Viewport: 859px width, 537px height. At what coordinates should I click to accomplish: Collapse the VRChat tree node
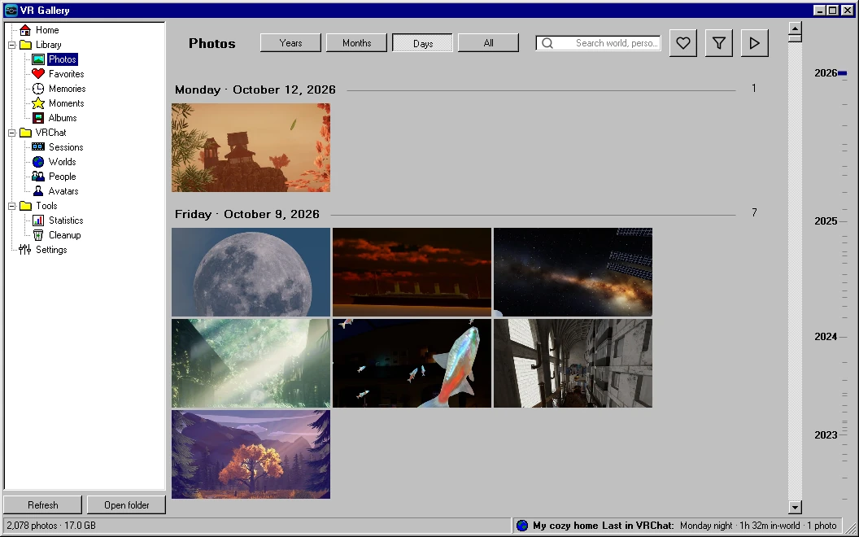pyautogui.click(x=11, y=133)
